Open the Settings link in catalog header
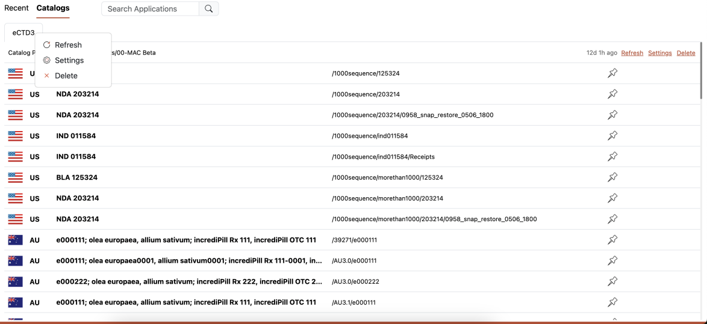 pos(659,53)
